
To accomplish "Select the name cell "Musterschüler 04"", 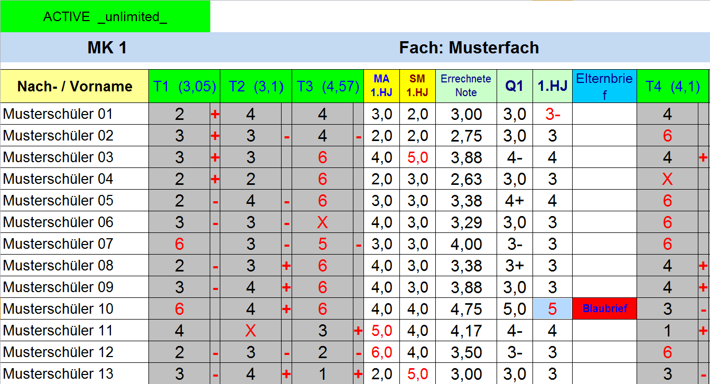I will tap(74, 179).
